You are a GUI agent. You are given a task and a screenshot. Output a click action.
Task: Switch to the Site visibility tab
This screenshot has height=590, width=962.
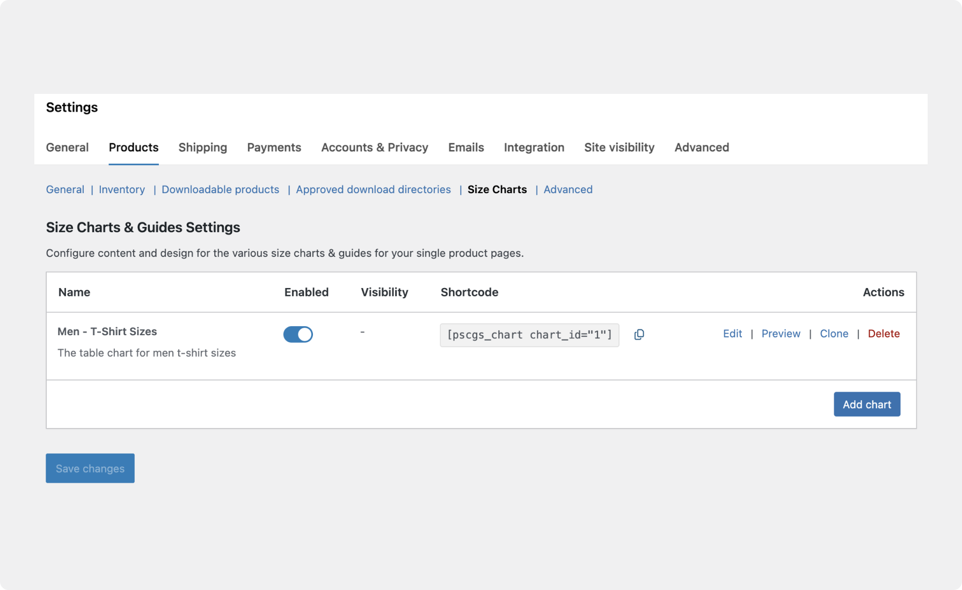tap(619, 147)
